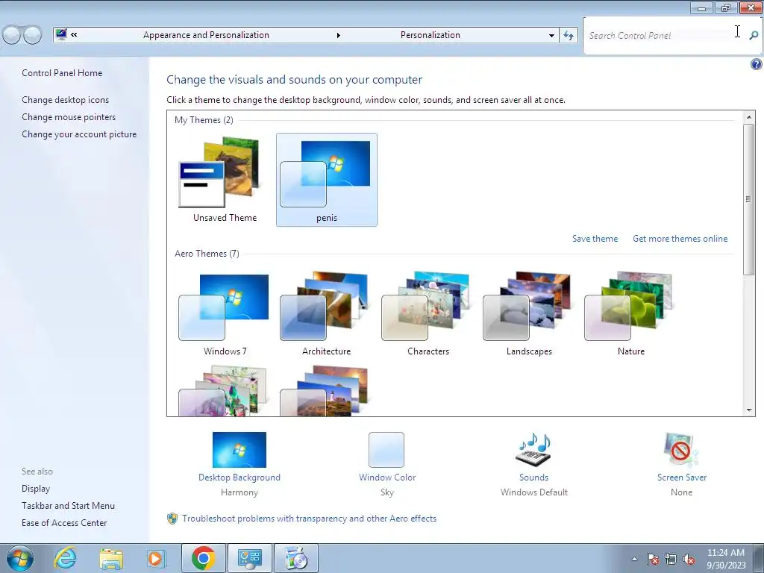Open the Screen Saver settings icon

(681, 449)
